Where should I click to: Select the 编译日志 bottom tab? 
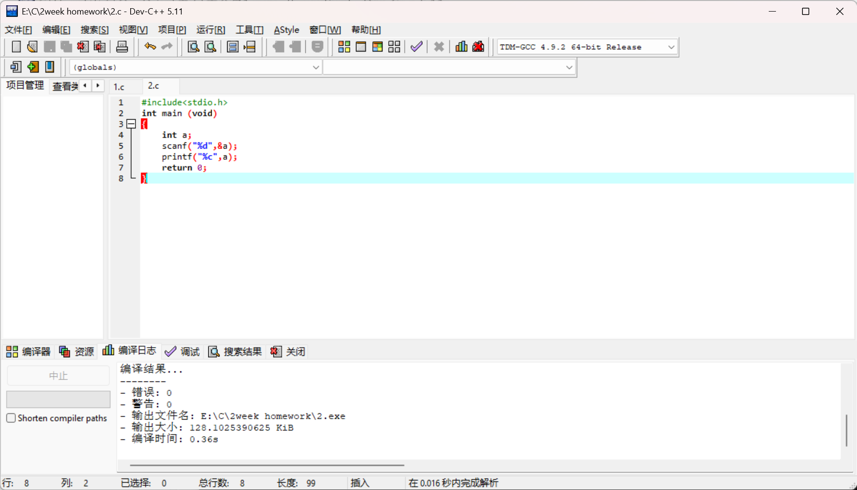point(129,350)
